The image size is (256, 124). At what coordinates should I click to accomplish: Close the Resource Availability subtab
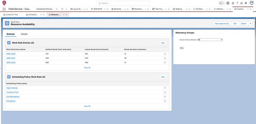click(66, 15)
